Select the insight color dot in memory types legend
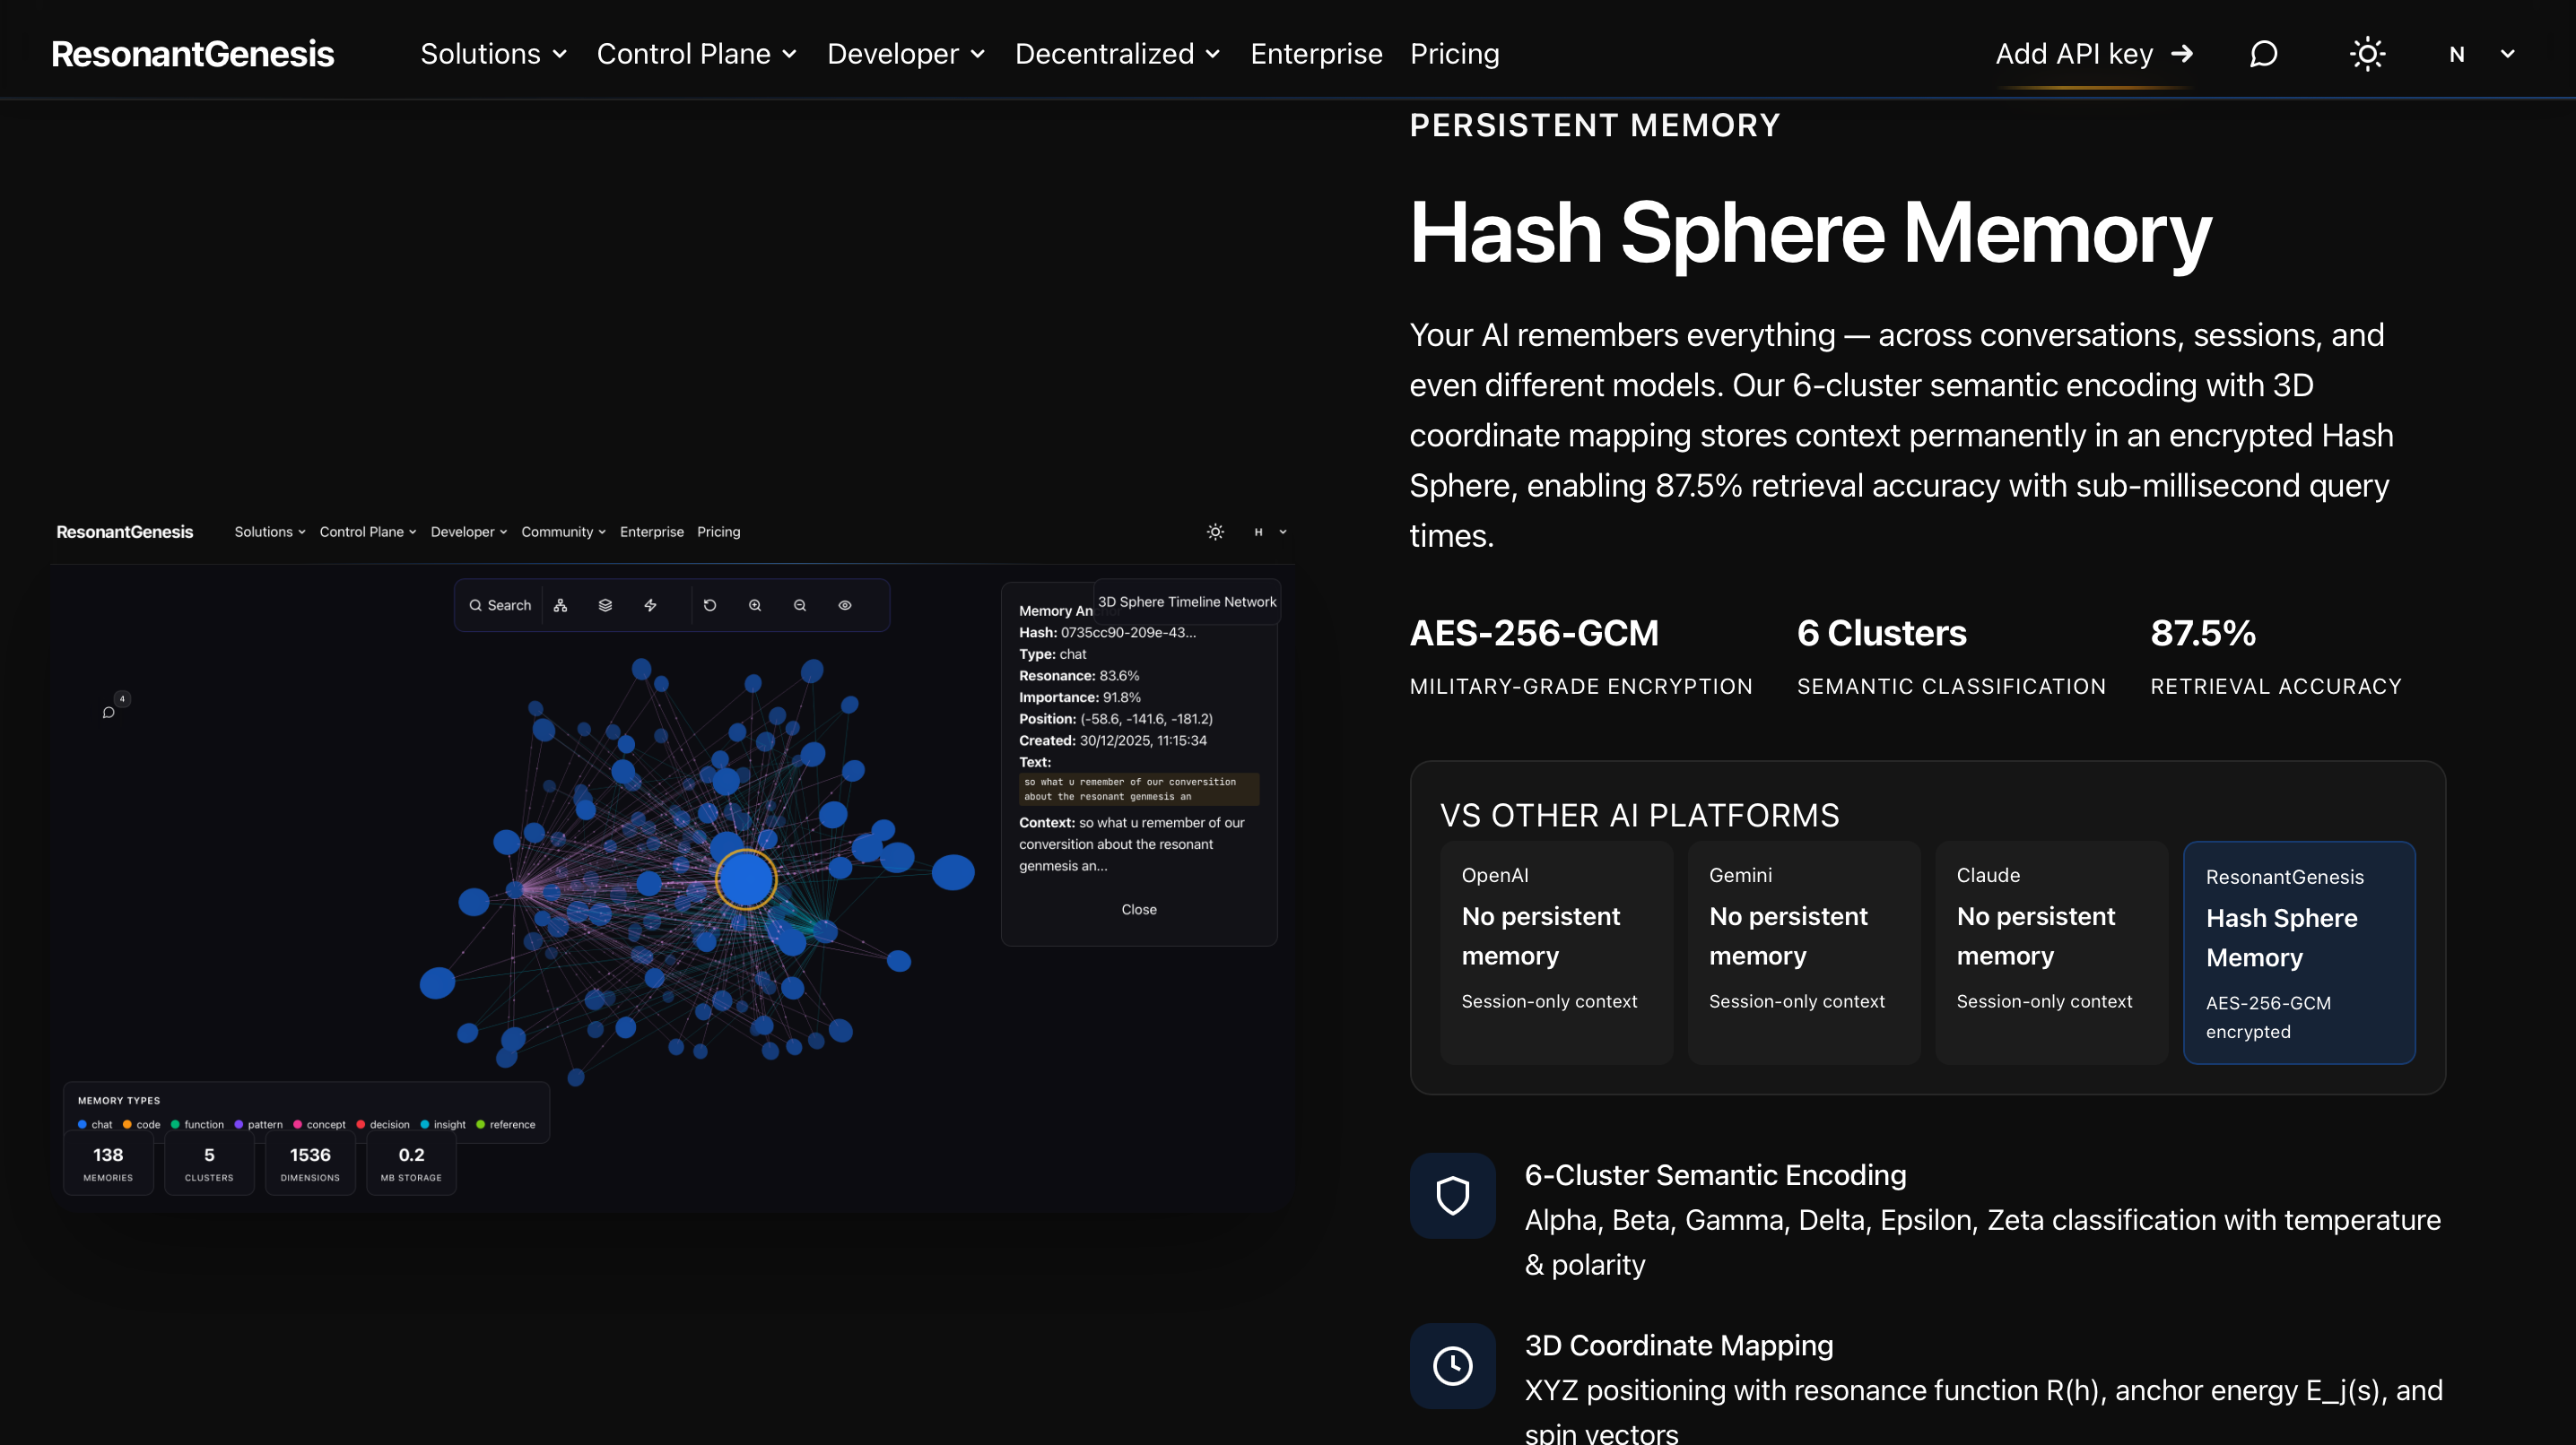The height and width of the screenshot is (1445, 2576). (424, 1124)
